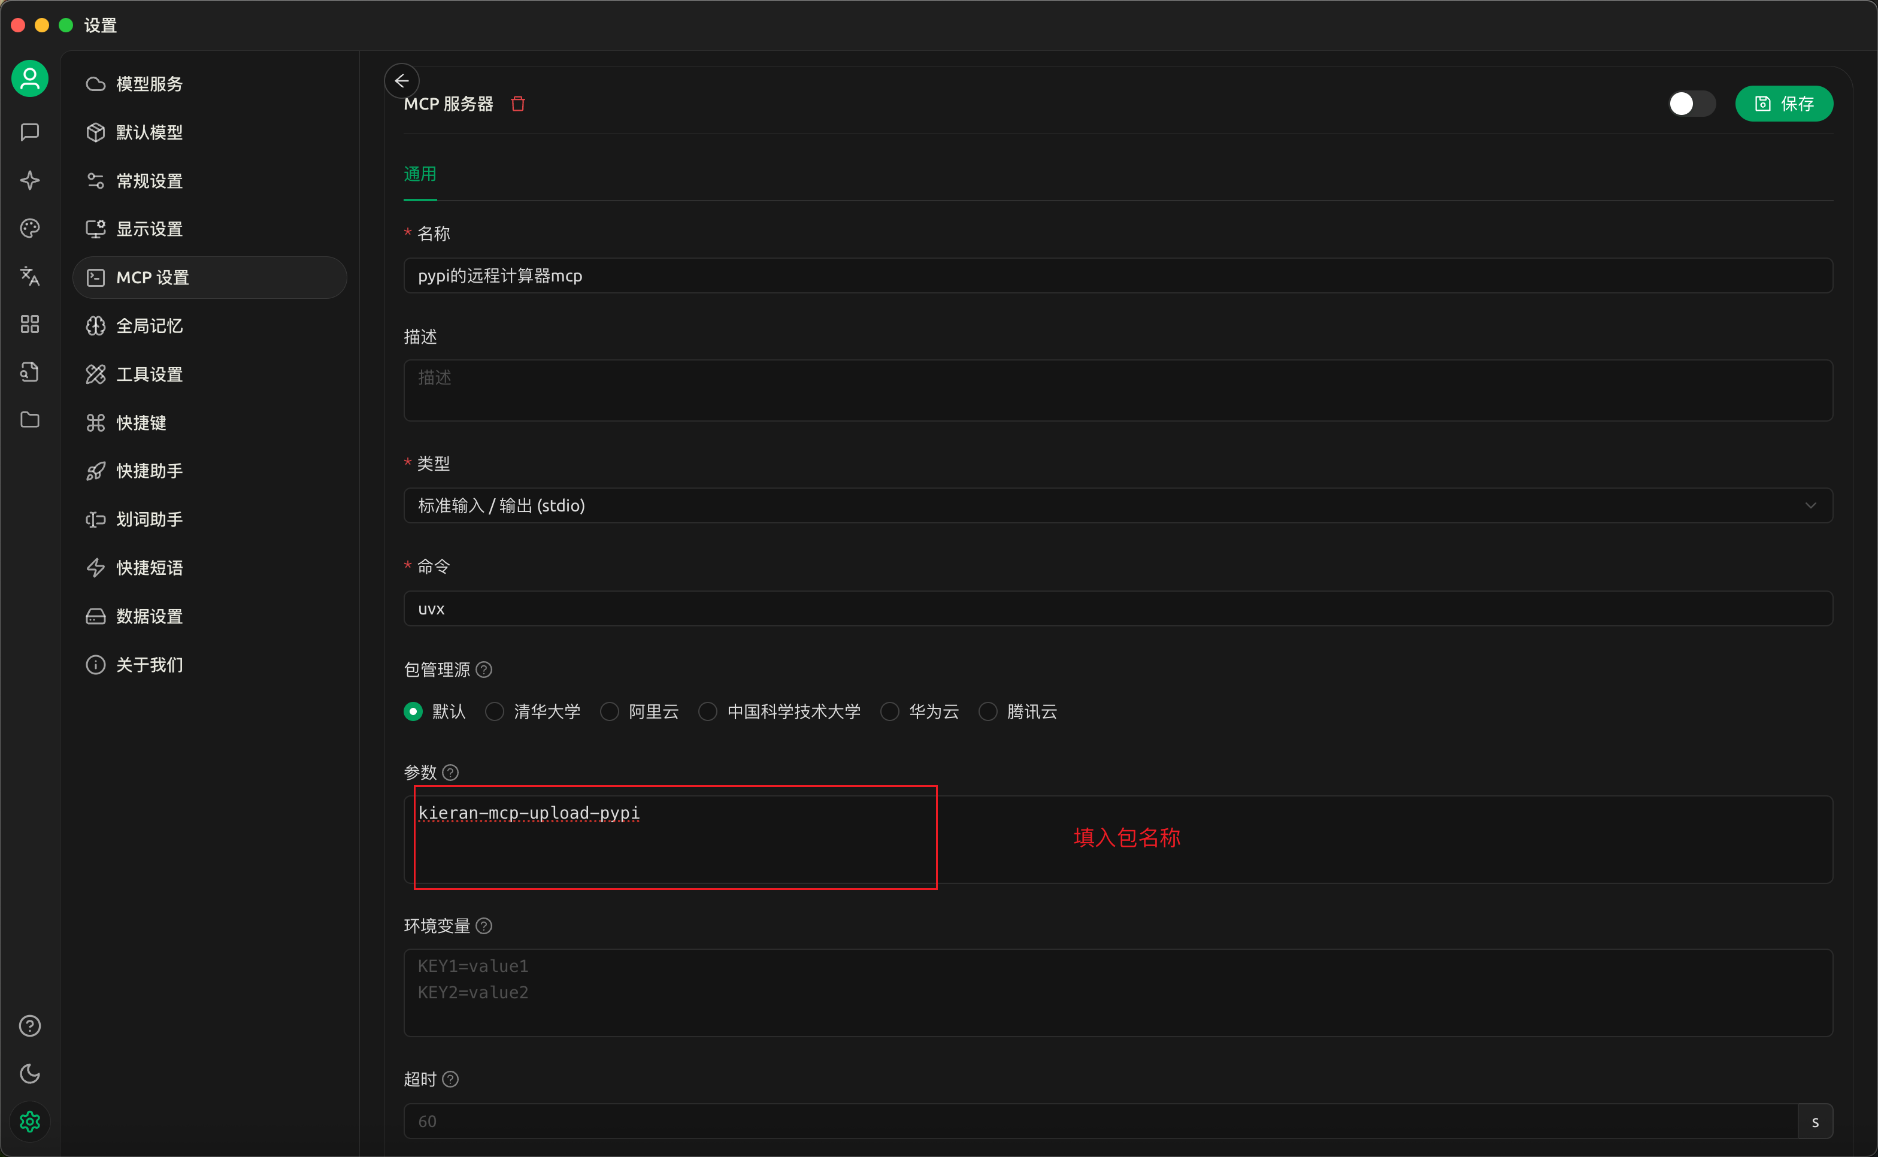Screen dimensions: 1878x1157
Task: Click the settings gear sidebar icon
Action: pos(30,1122)
